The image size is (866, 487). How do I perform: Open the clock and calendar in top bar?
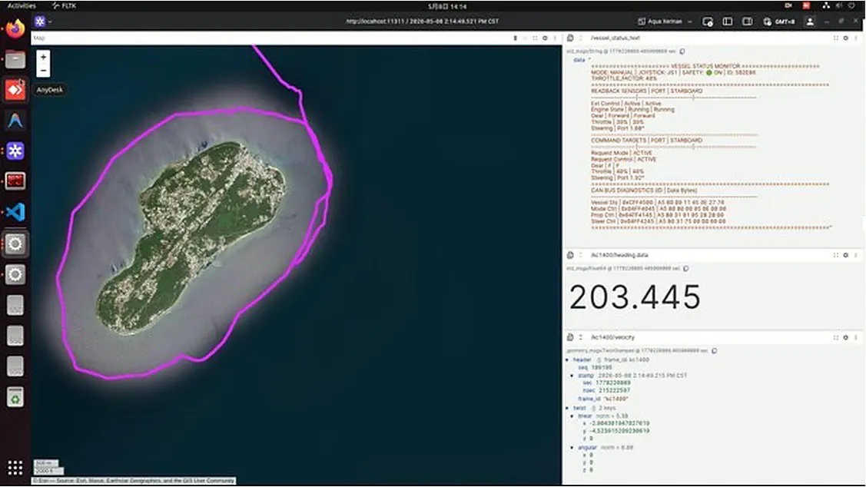[446, 6]
